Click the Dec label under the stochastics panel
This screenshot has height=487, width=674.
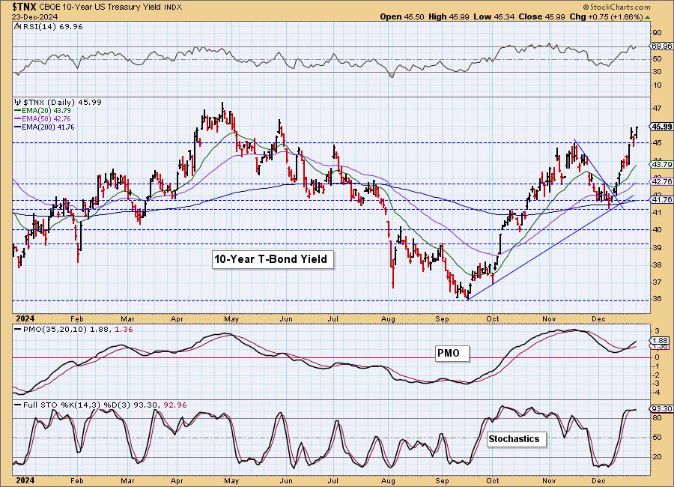[x=598, y=480]
